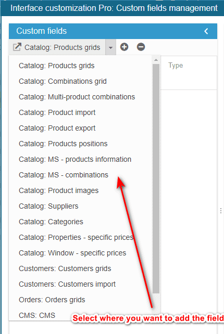The width and height of the screenshot is (224, 334).
Task: Click the Type column header
Action: point(176,65)
